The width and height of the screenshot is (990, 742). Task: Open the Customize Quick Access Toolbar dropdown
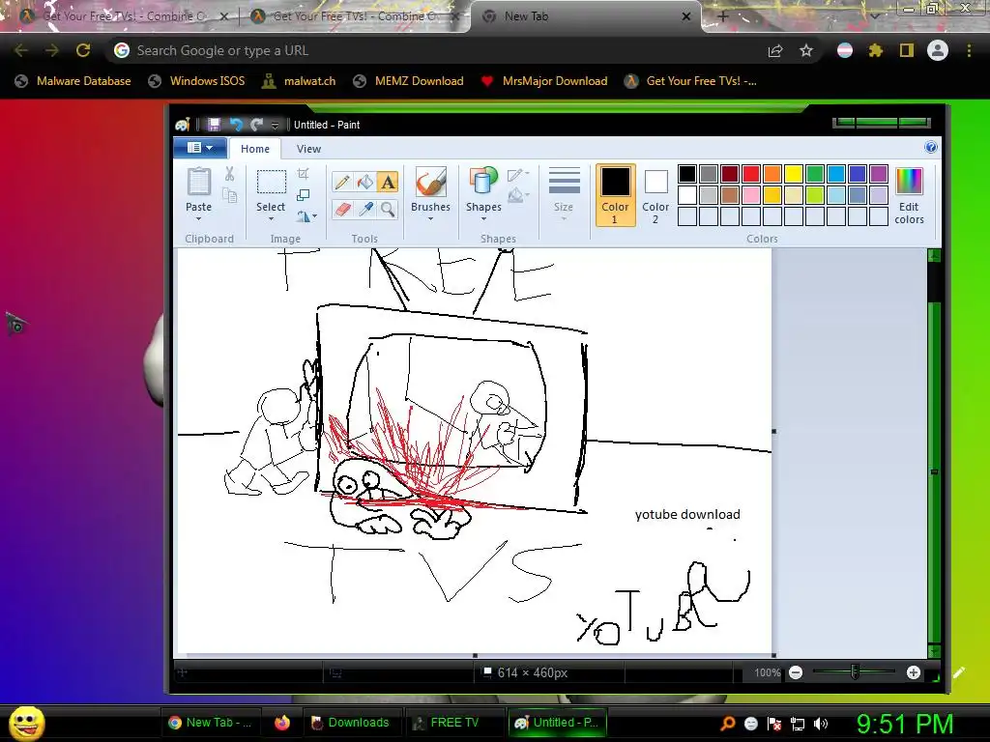tap(275, 126)
